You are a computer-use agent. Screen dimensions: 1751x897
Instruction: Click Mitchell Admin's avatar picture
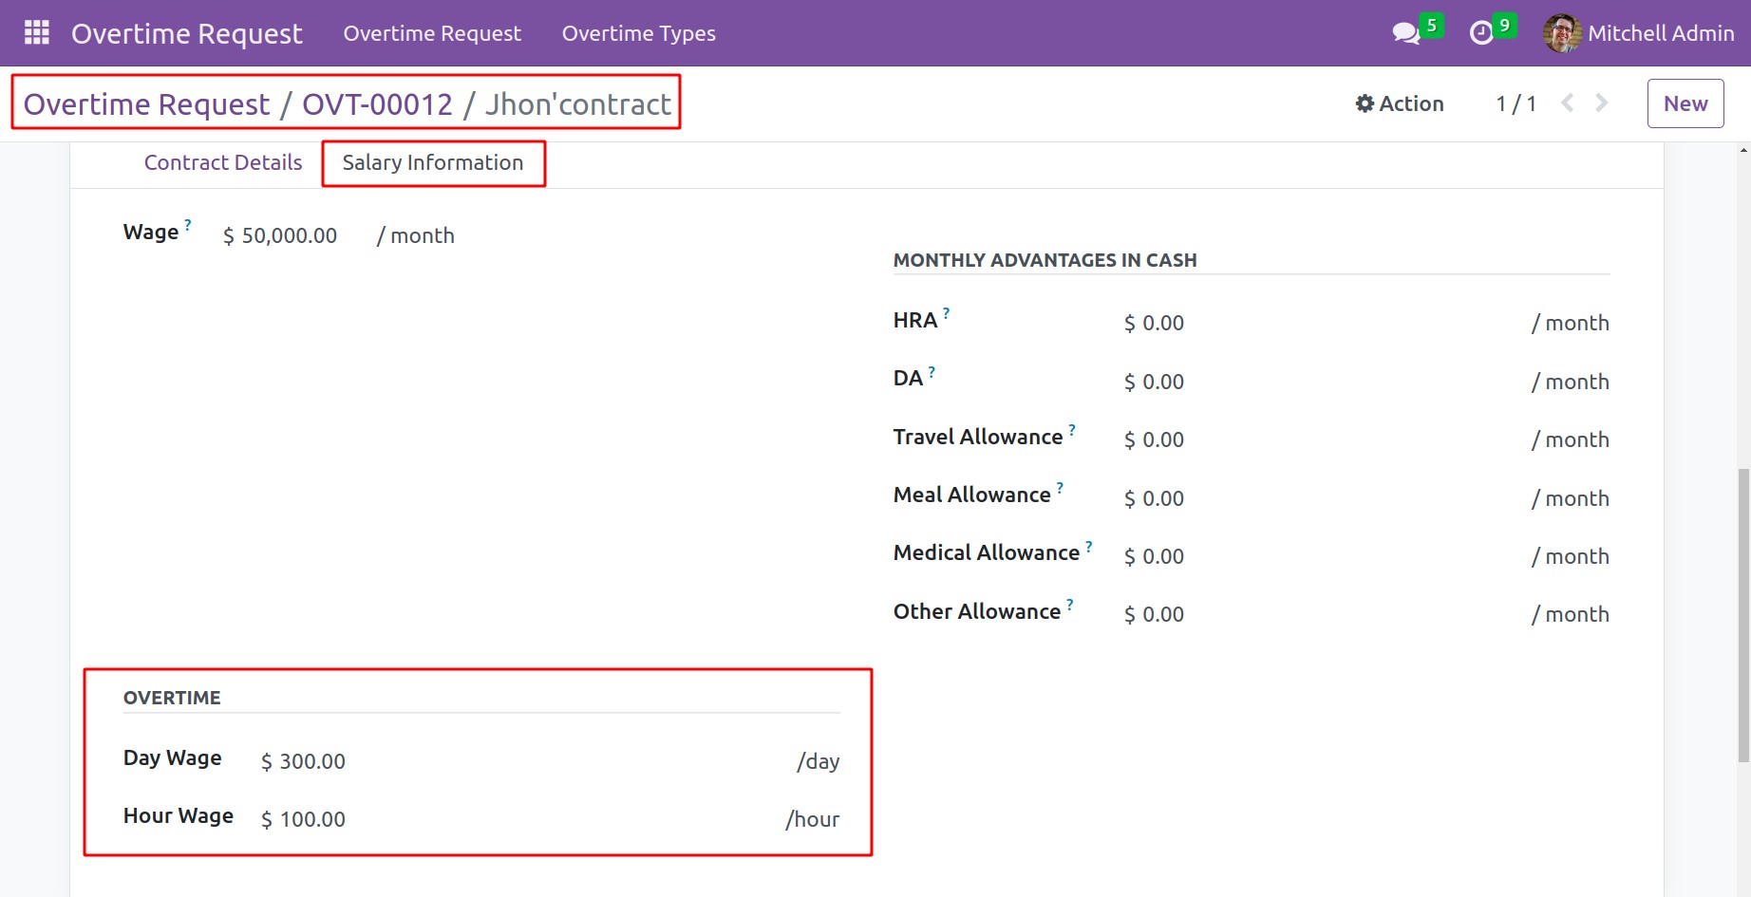[x=1561, y=33]
